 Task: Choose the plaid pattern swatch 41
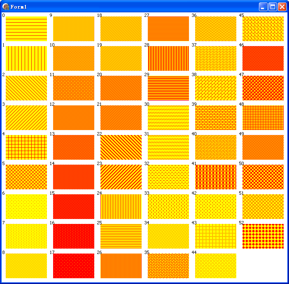216,177
